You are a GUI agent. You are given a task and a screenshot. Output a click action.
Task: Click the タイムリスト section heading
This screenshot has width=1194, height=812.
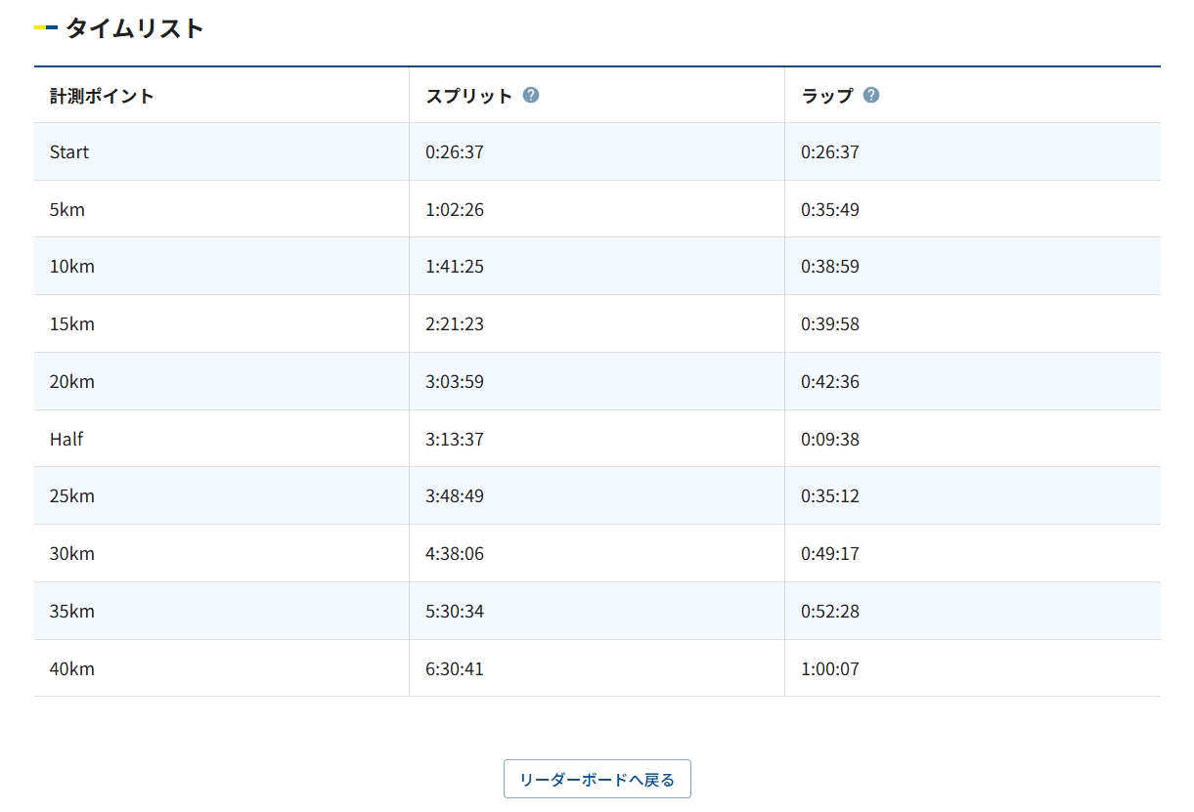point(134,28)
